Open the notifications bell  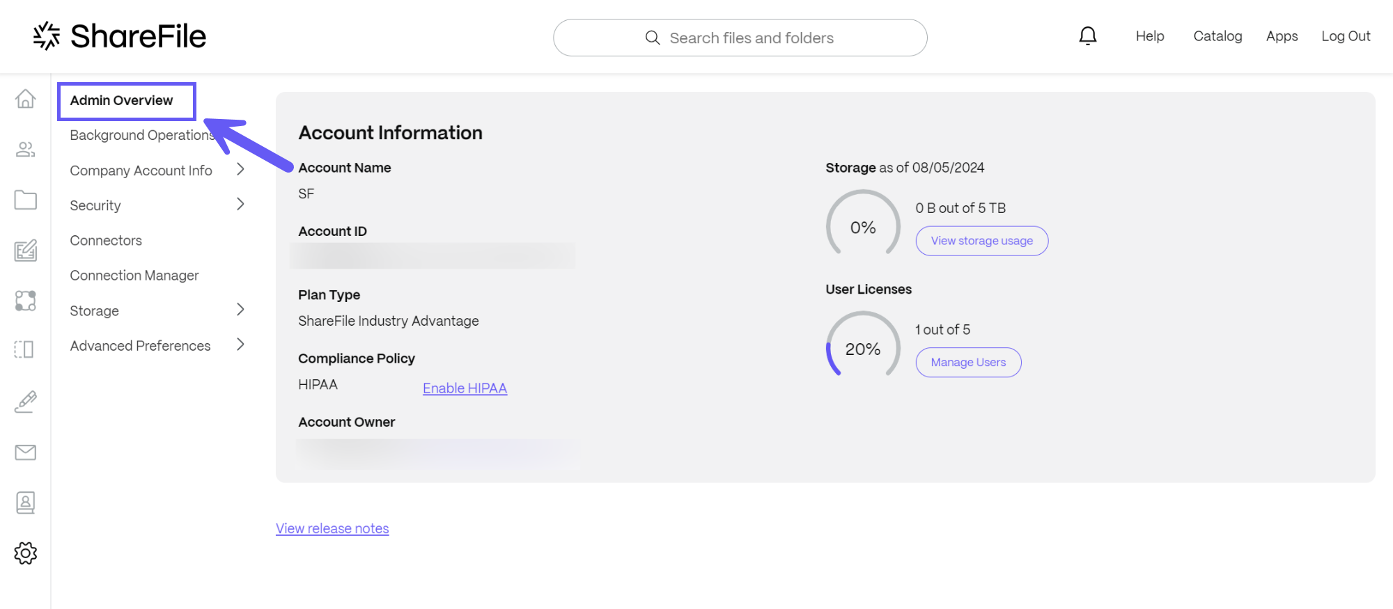tap(1087, 36)
